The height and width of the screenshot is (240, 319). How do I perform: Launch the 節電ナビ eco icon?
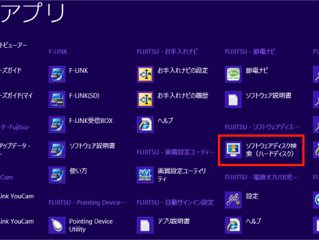click(x=233, y=74)
